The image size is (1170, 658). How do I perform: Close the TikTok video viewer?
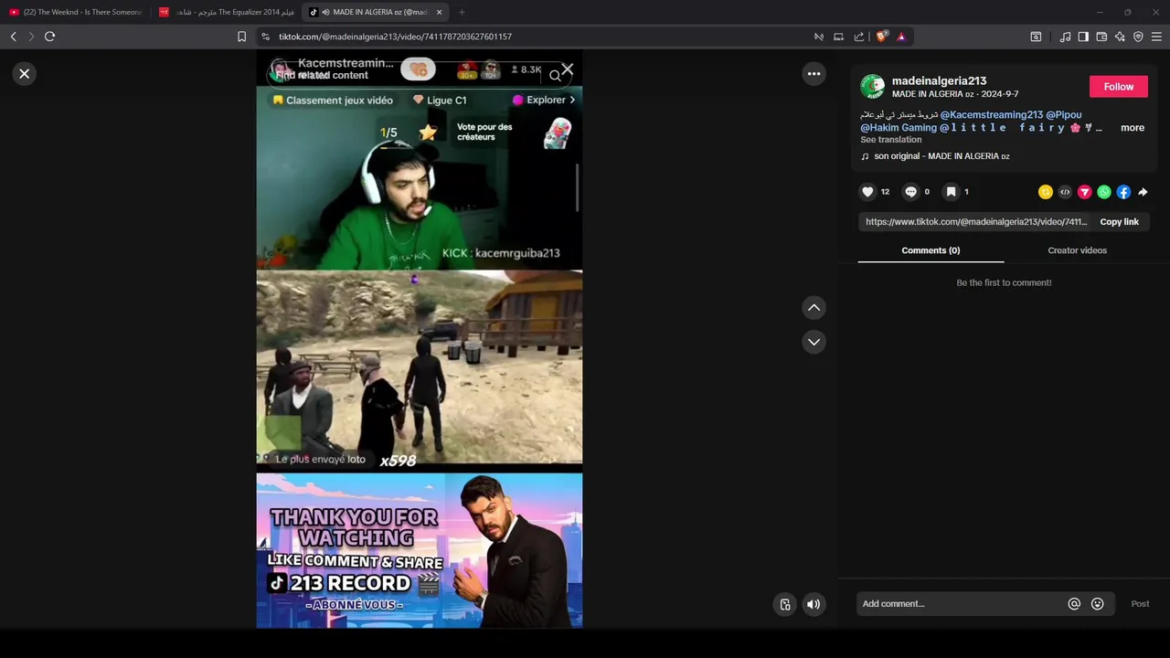[x=25, y=74]
